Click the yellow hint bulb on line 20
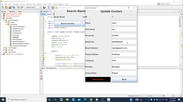183x102 pixels. [43, 58]
